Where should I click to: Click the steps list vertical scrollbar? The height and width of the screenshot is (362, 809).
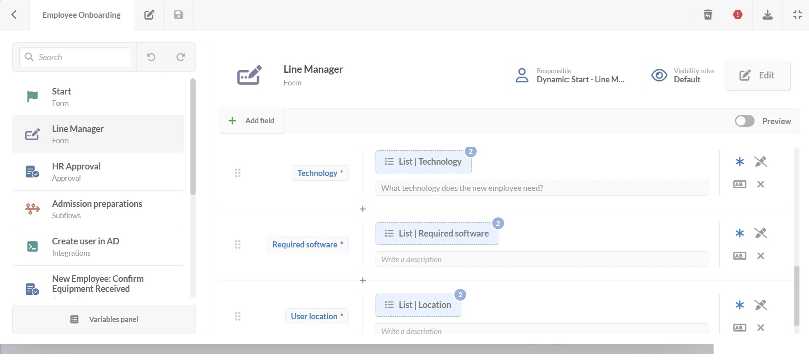(193, 137)
